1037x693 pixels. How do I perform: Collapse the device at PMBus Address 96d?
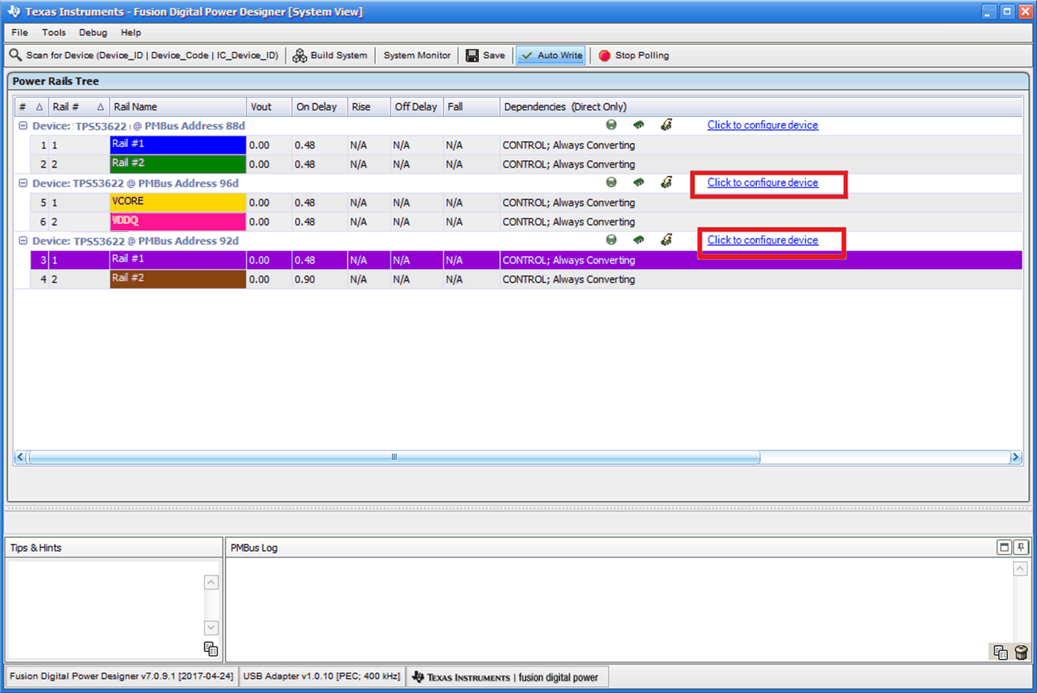tap(23, 183)
